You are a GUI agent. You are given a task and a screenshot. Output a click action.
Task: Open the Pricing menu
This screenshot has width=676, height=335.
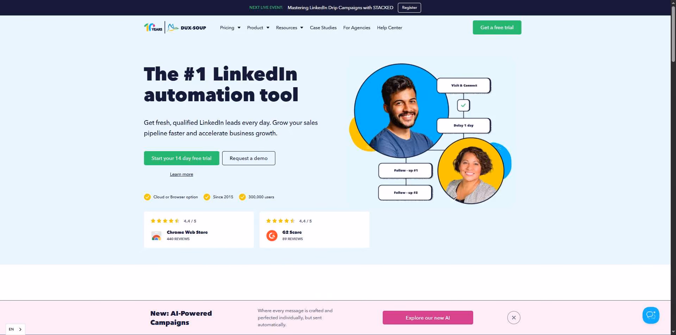[x=230, y=27]
